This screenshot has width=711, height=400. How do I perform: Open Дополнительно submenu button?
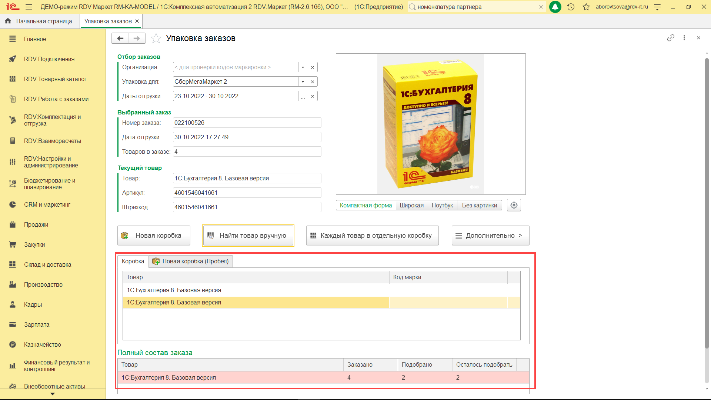(x=490, y=236)
